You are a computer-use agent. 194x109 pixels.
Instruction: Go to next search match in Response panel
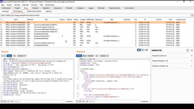pos(87,101)
